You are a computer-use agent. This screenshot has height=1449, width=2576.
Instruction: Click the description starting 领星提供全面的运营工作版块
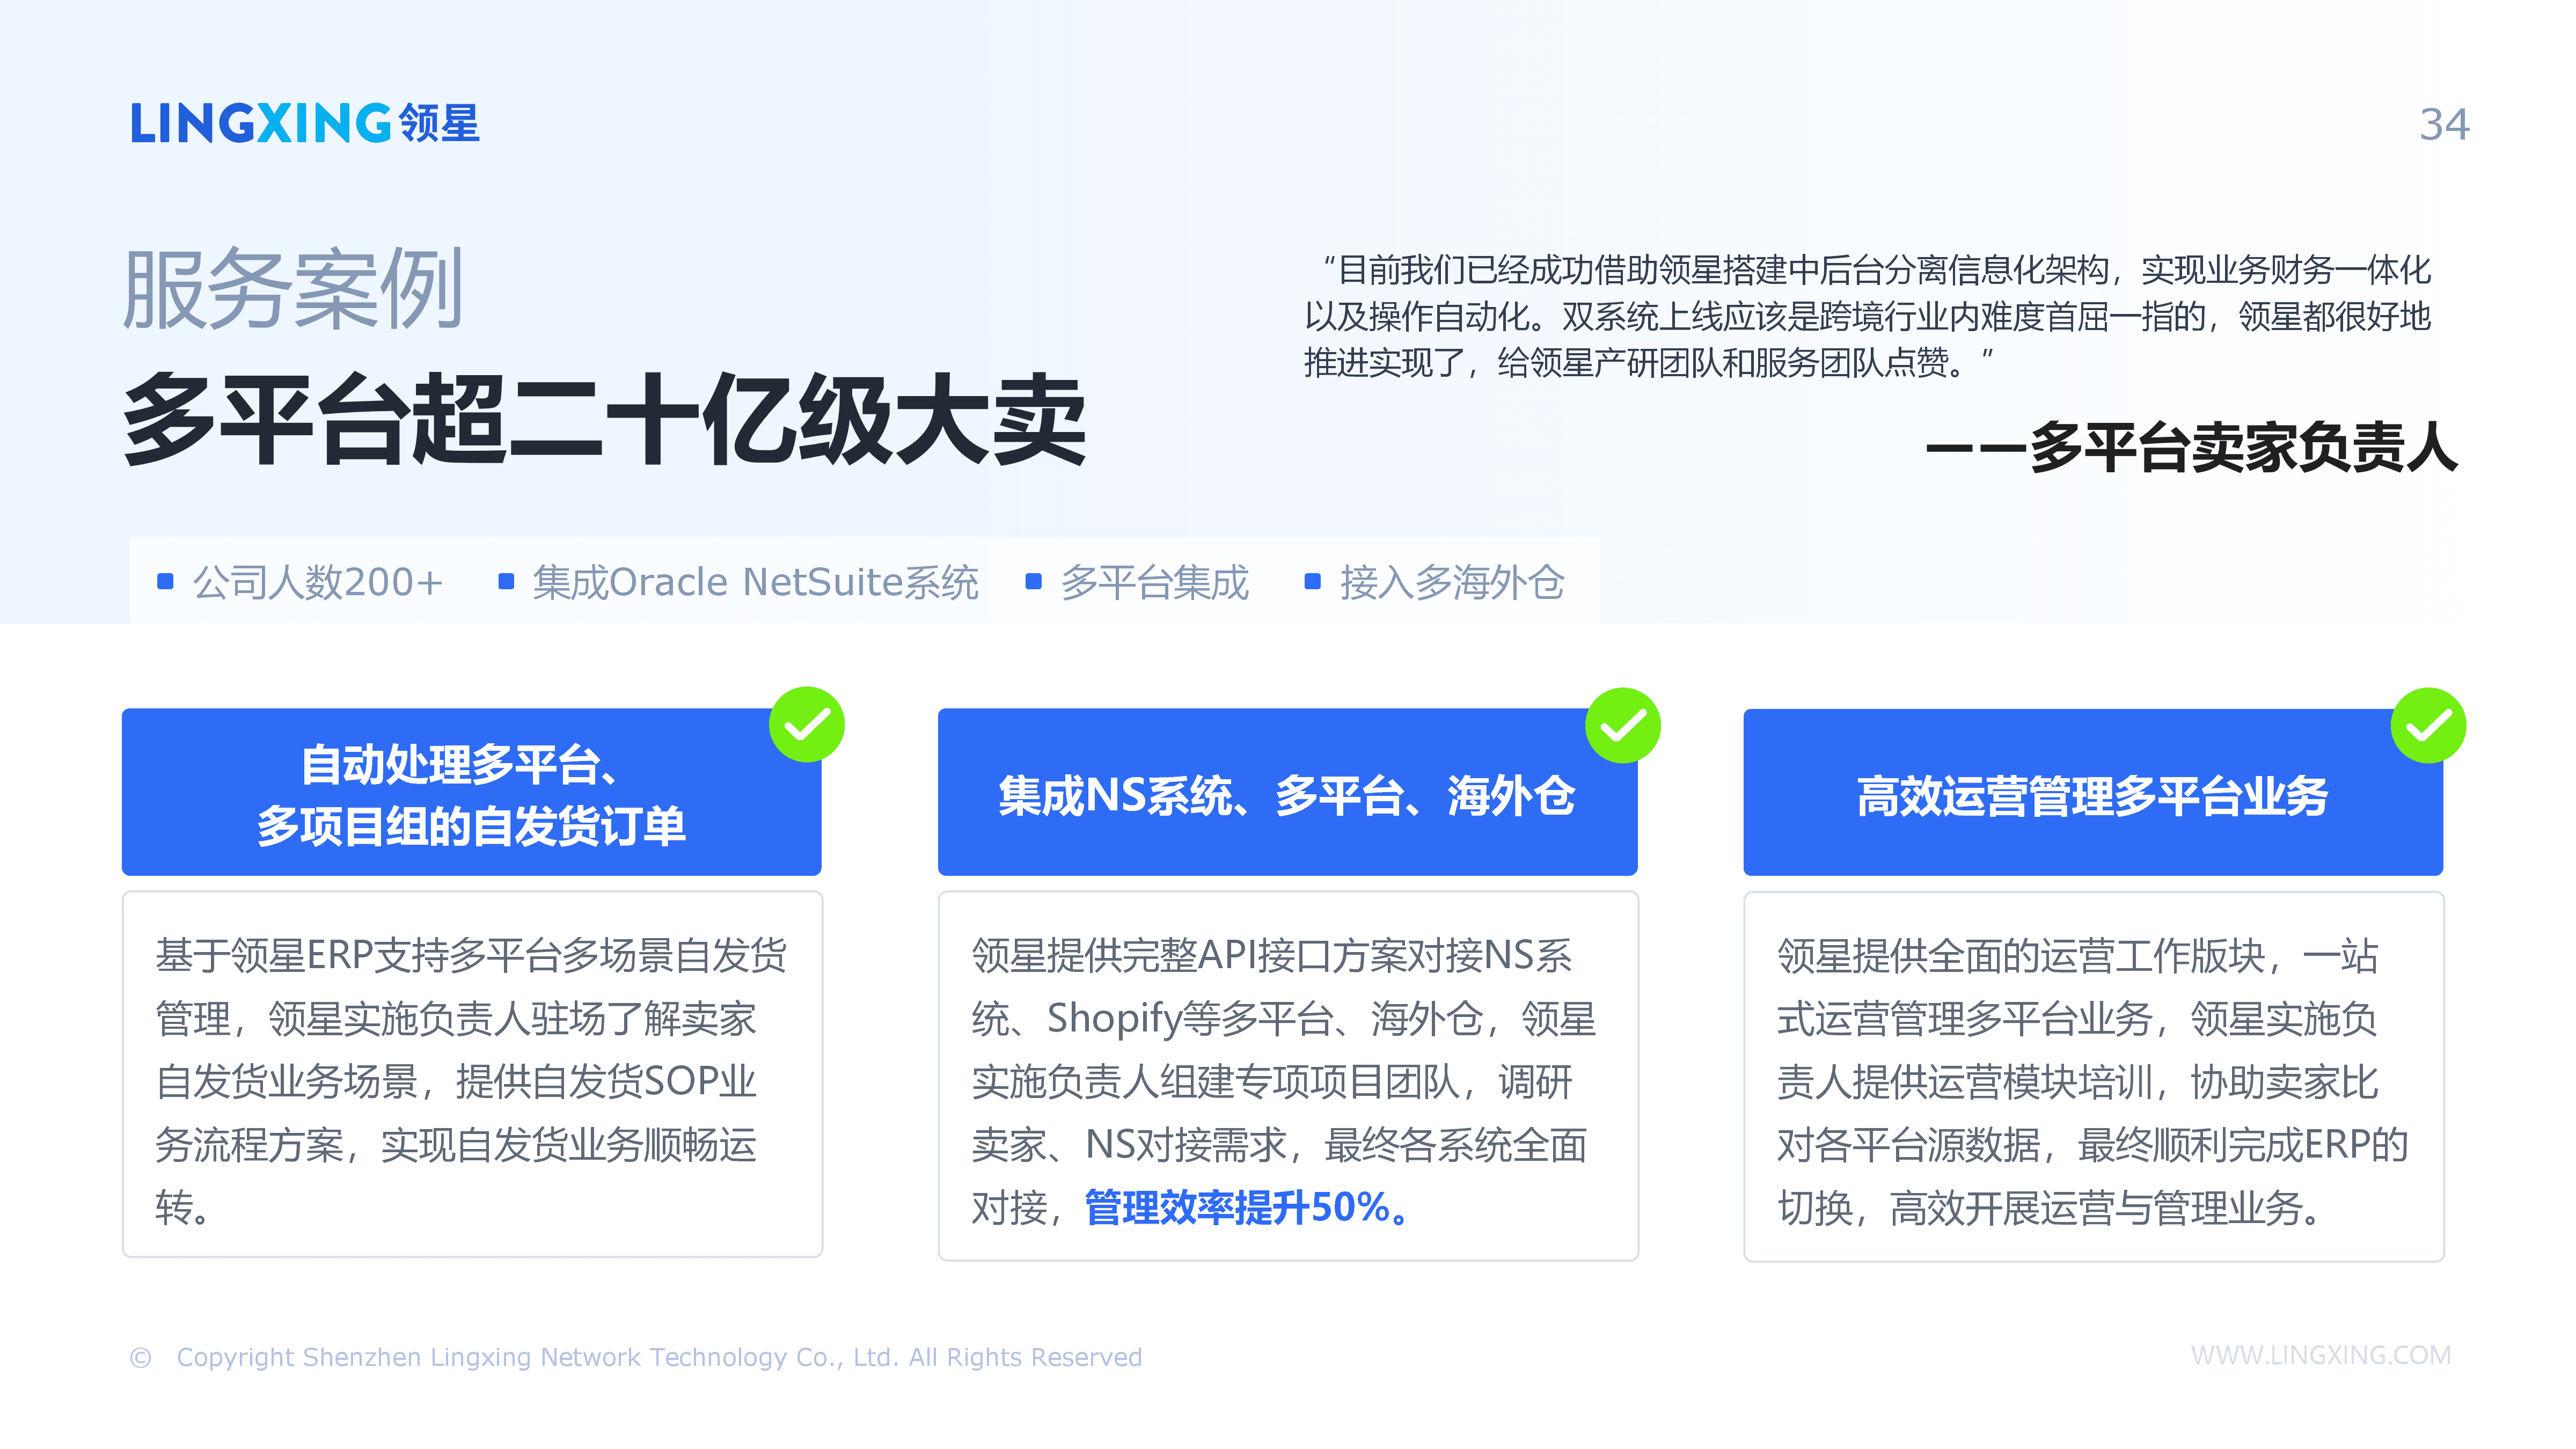coord(2093,1081)
